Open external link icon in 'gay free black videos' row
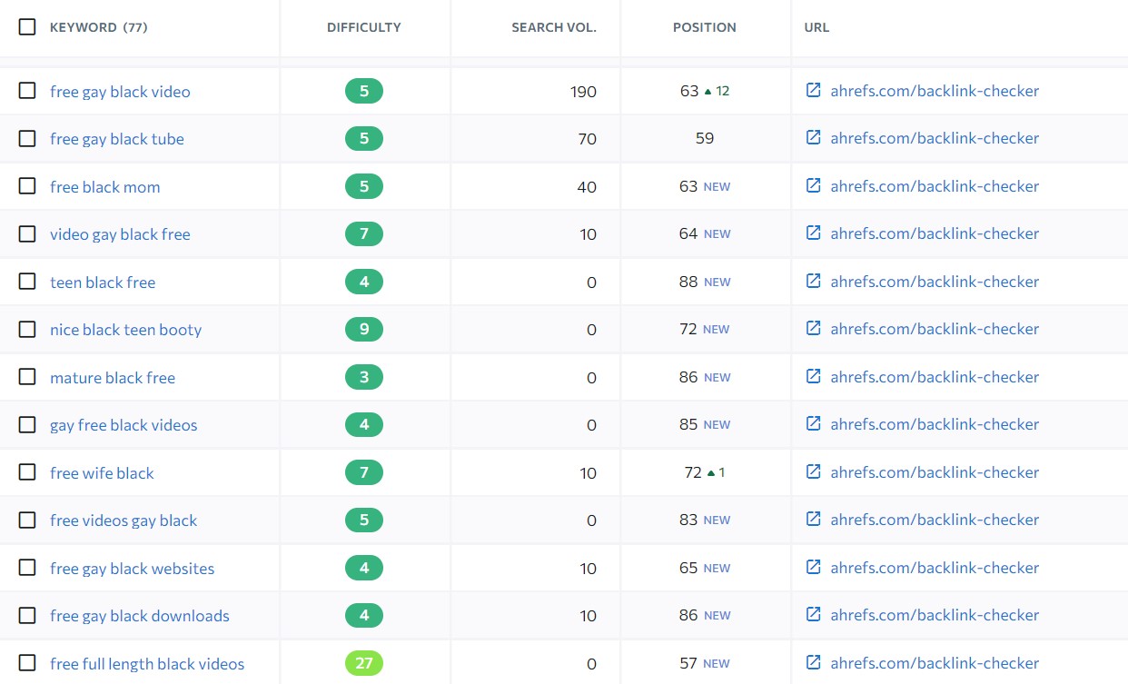 point(814,423)
